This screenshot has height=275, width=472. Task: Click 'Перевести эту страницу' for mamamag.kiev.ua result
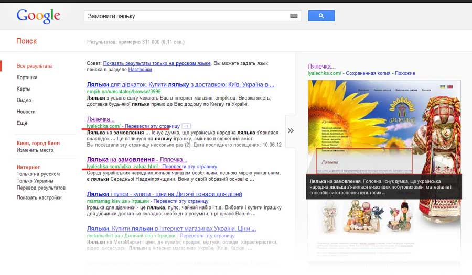pos(180,201)
